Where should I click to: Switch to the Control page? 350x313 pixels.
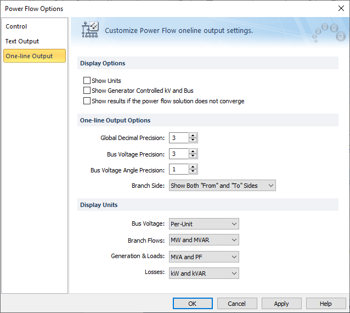point(16,26)
